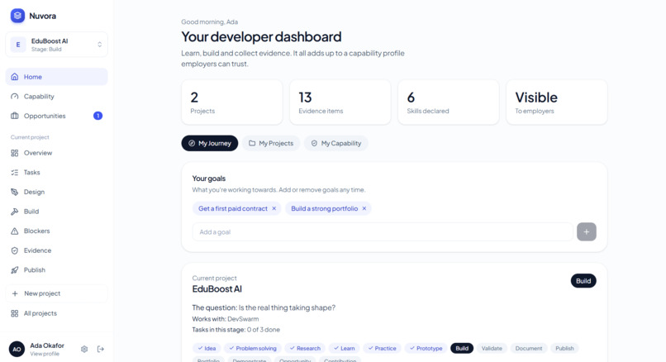Select the Learn stage chip

tap(344, 349)
